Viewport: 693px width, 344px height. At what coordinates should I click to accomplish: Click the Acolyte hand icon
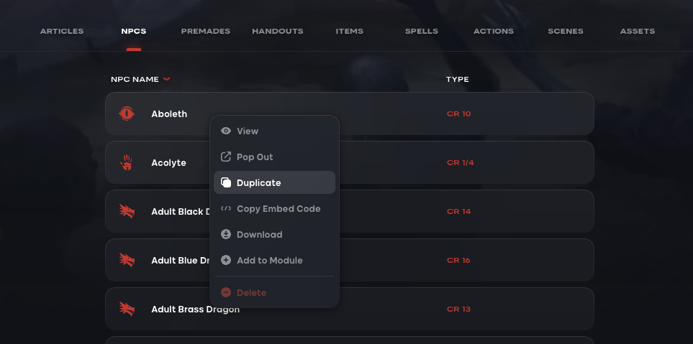point(127,162)
